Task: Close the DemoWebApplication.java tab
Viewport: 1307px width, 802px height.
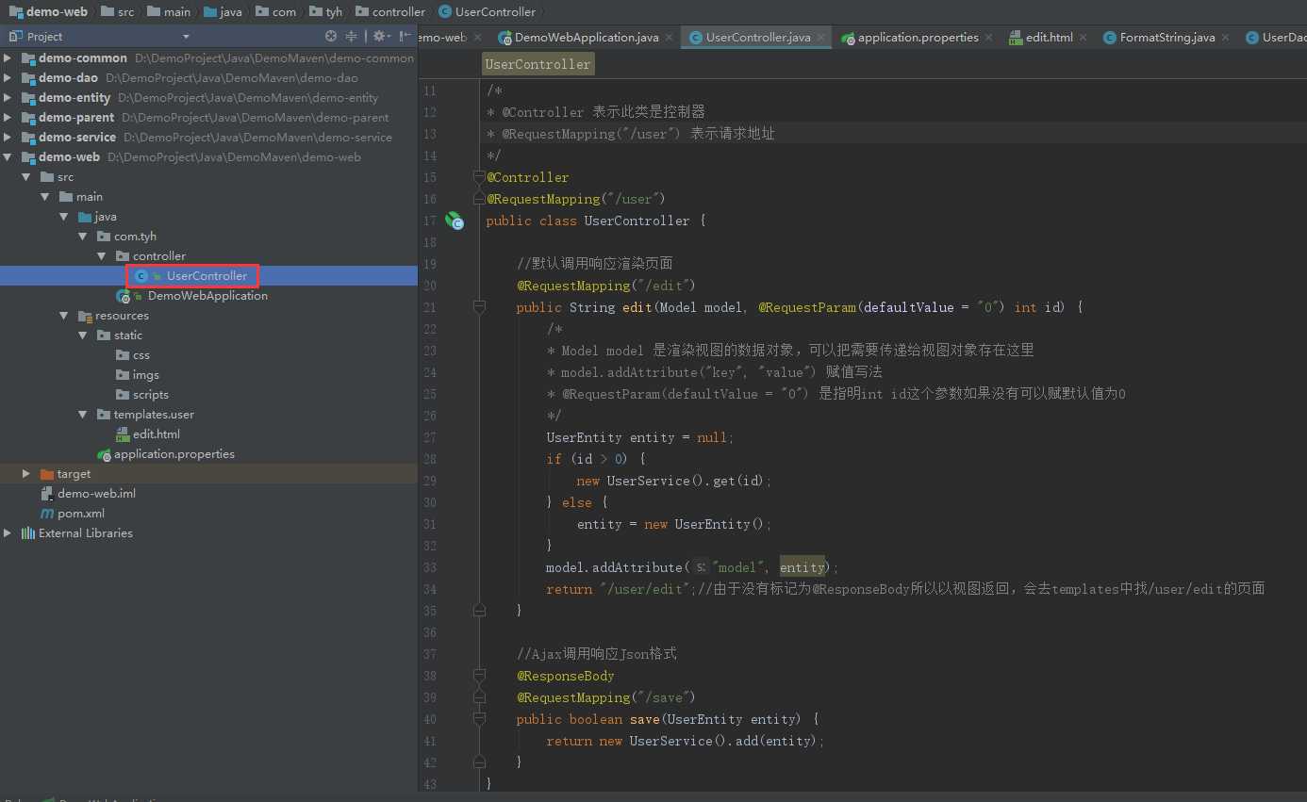Action: click(669, 38)
